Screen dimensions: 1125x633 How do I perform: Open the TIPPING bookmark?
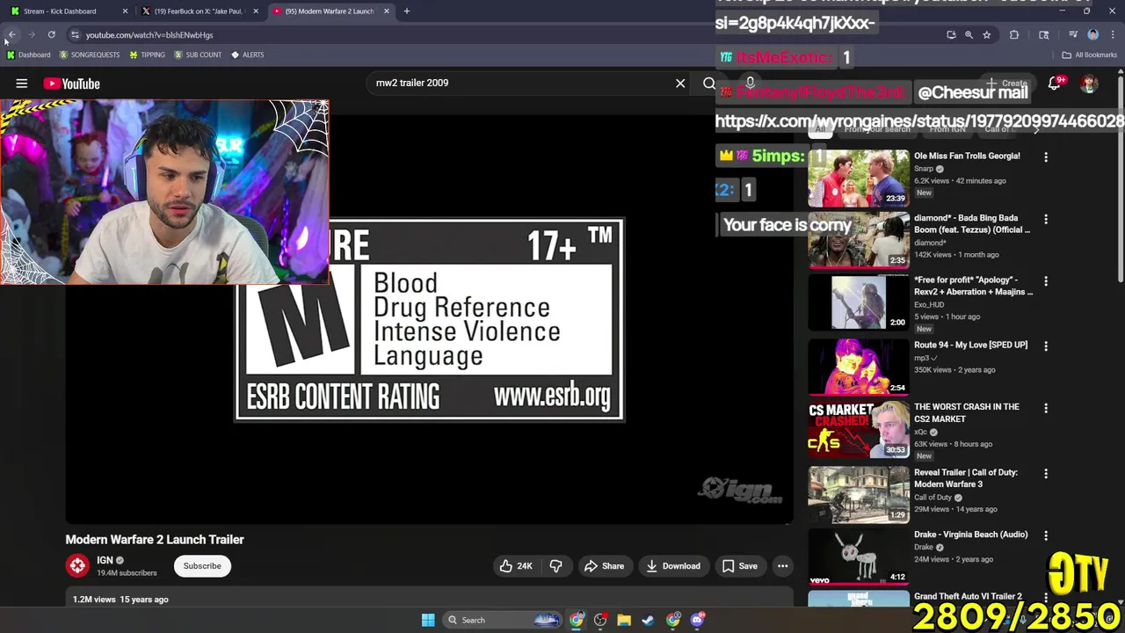pos(147,55)
